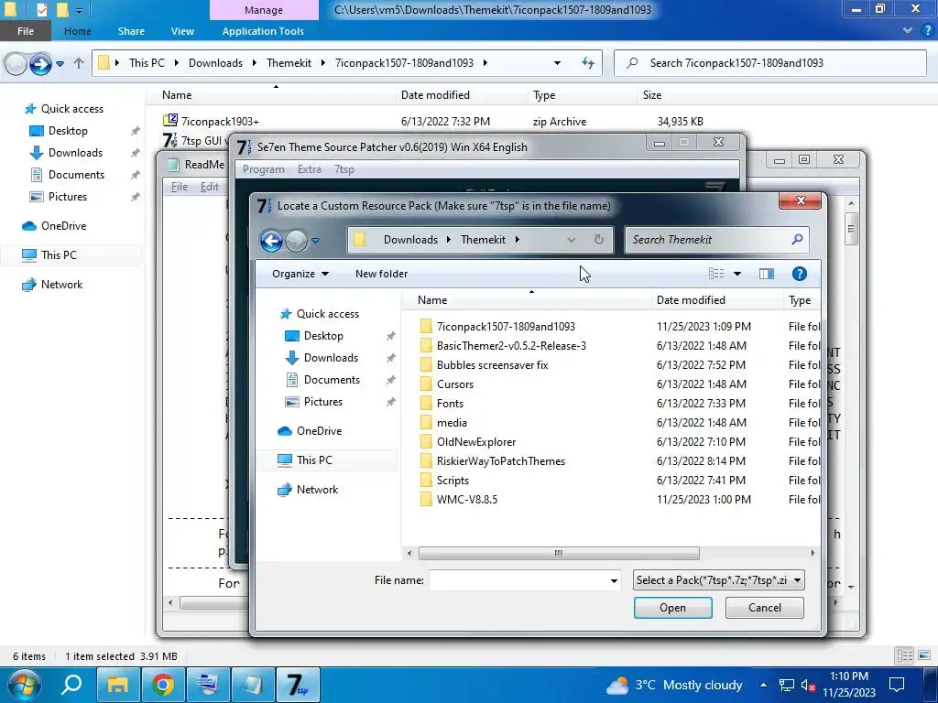Click This PC in Explorer breadcrumb
The height and width of the screenshot is (703, 938).
pos(147,63)
